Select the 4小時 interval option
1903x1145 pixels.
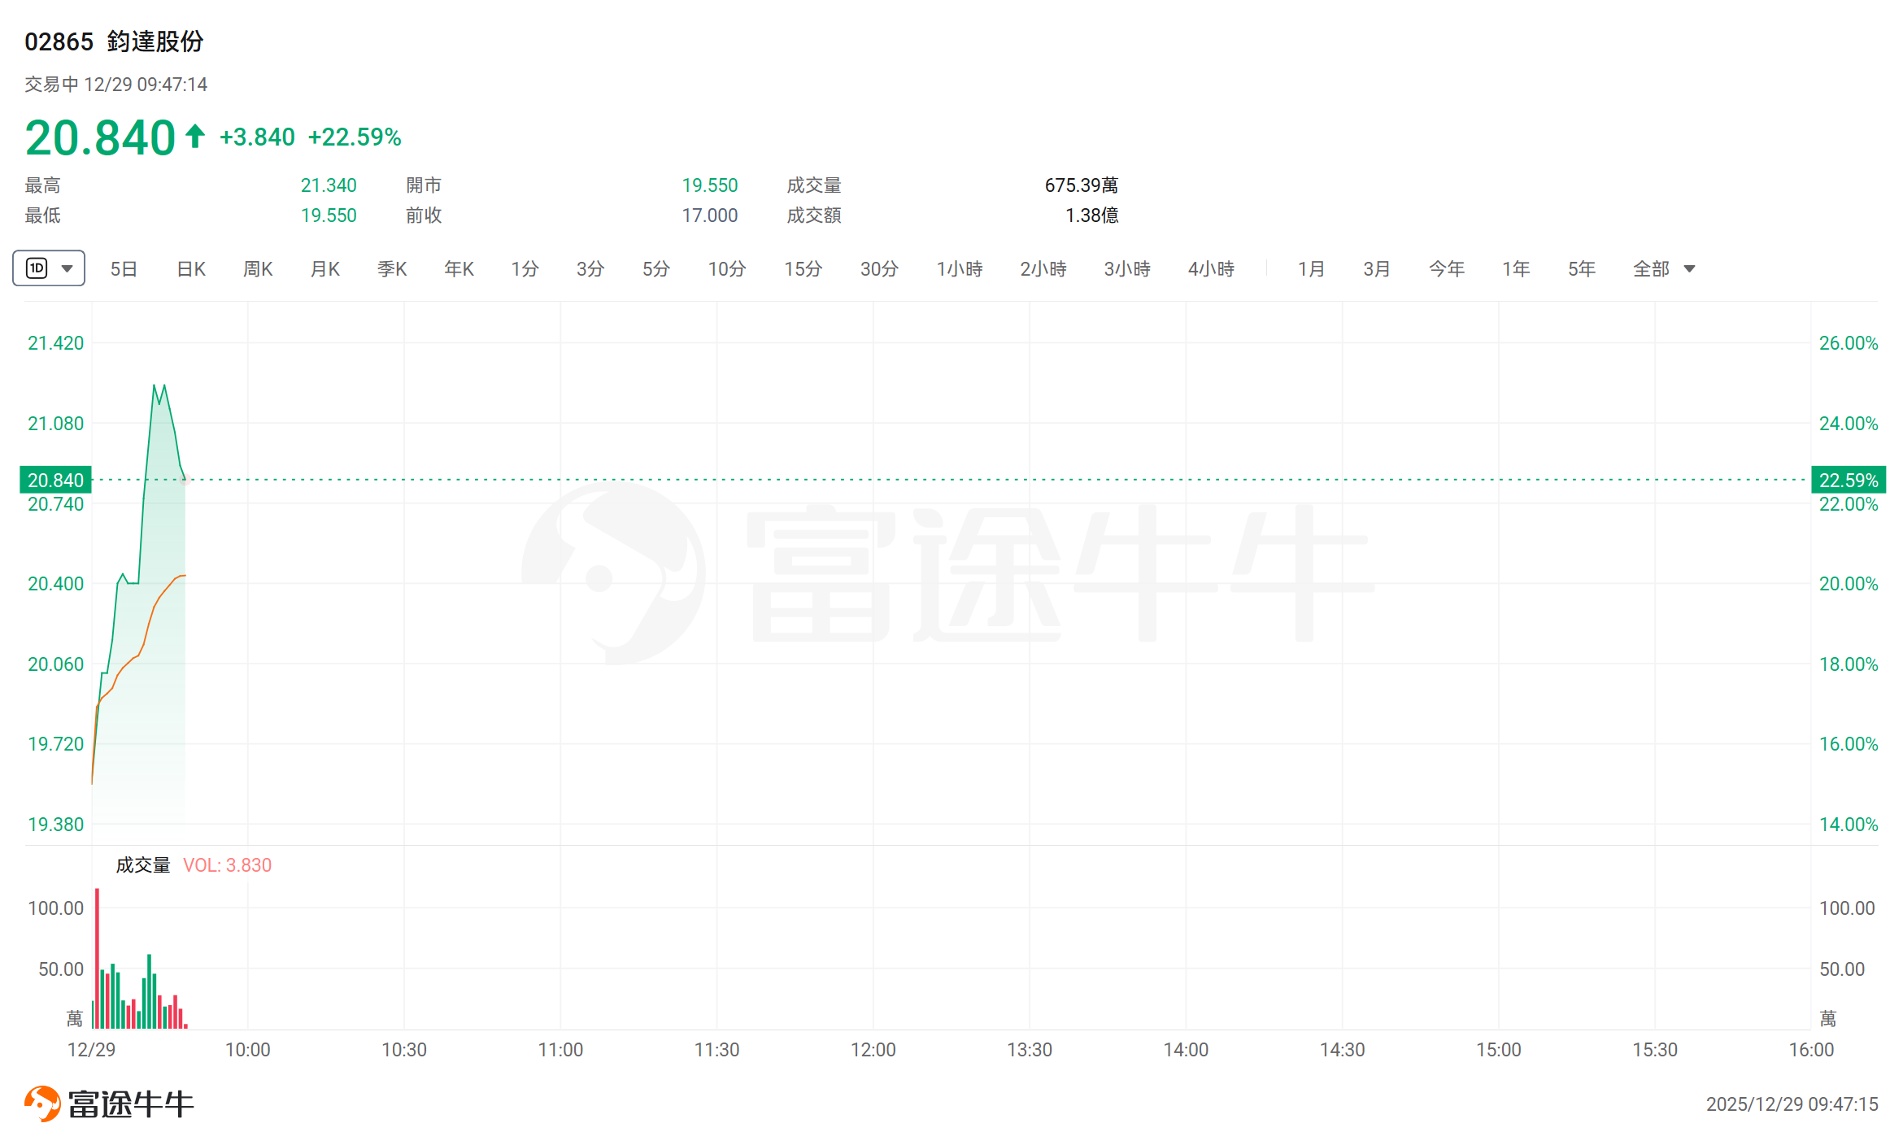tap(1211, 268)
